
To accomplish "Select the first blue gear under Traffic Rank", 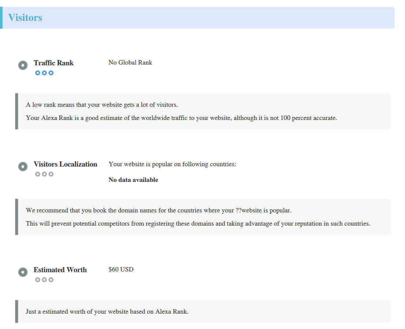I will [38, 73].
